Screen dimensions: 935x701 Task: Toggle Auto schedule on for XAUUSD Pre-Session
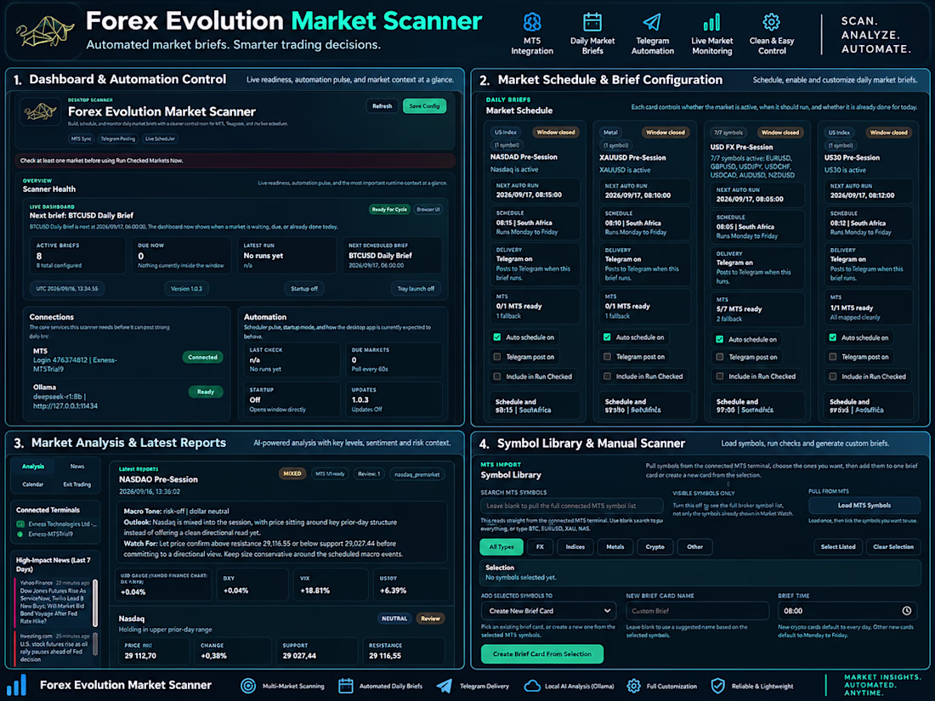coord(607,337)
